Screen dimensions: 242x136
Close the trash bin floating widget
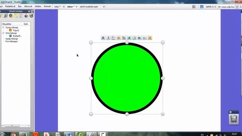pos(230,112)
